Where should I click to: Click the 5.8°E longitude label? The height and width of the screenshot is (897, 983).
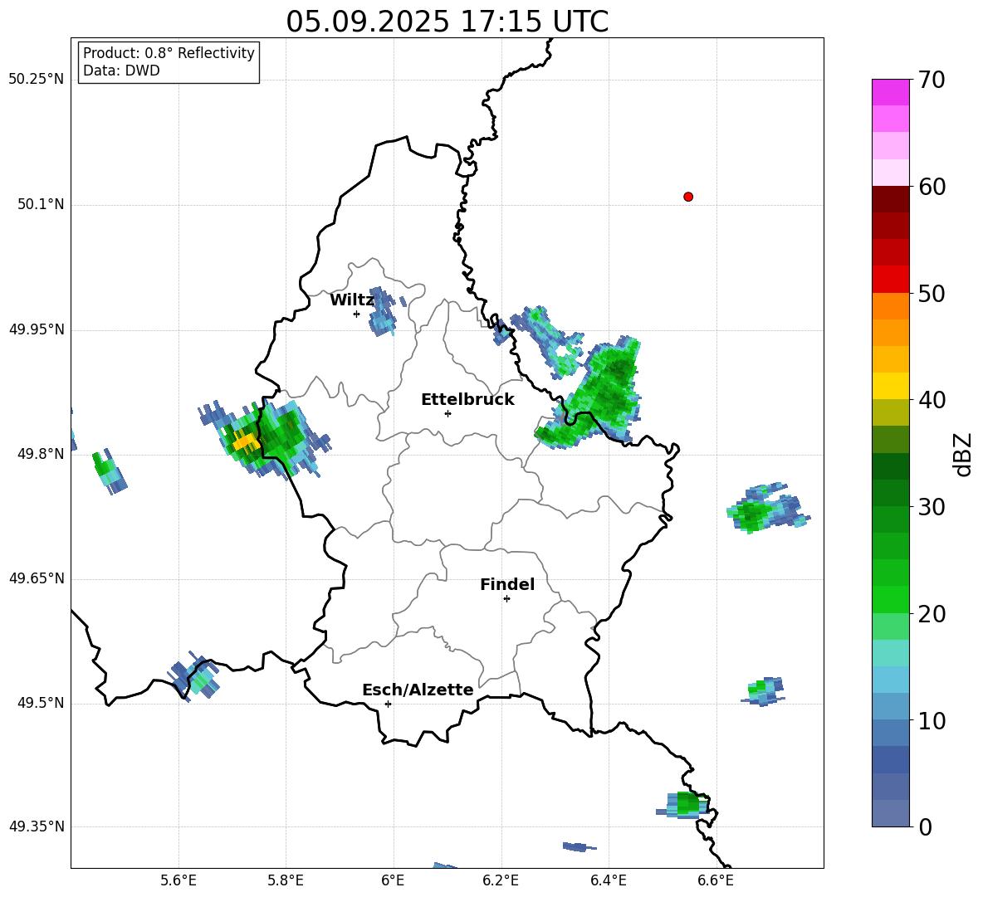(x=286, y=880)
